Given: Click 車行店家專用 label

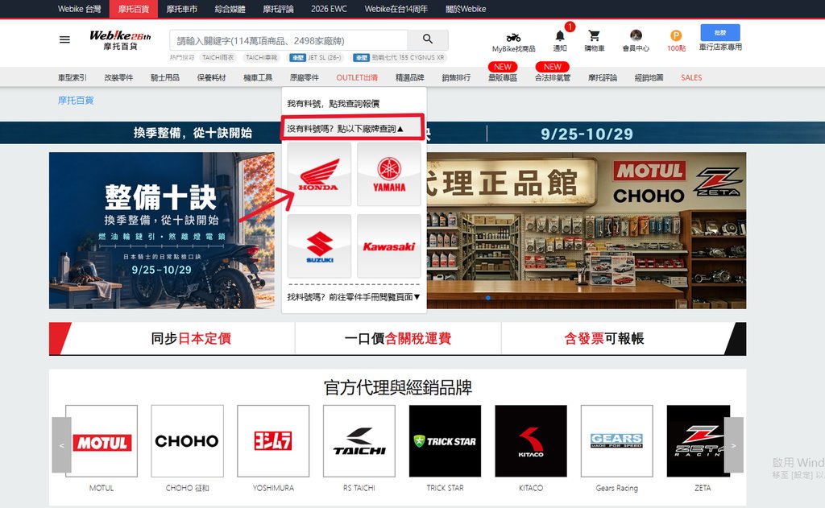Looking at the screenshot, I should click(720, 47).
